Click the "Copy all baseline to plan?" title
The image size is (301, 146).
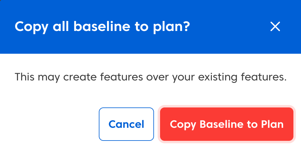(x=102, y=27)
